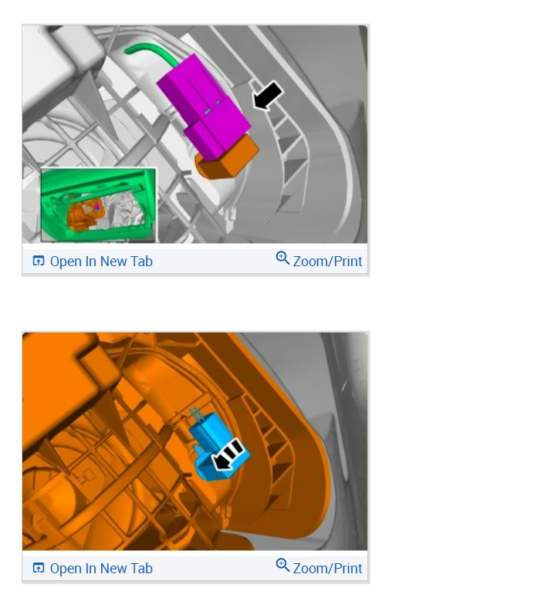Click the blue connector in the second diagram
Screen dimensions: 558x608
tap(218, 446)
